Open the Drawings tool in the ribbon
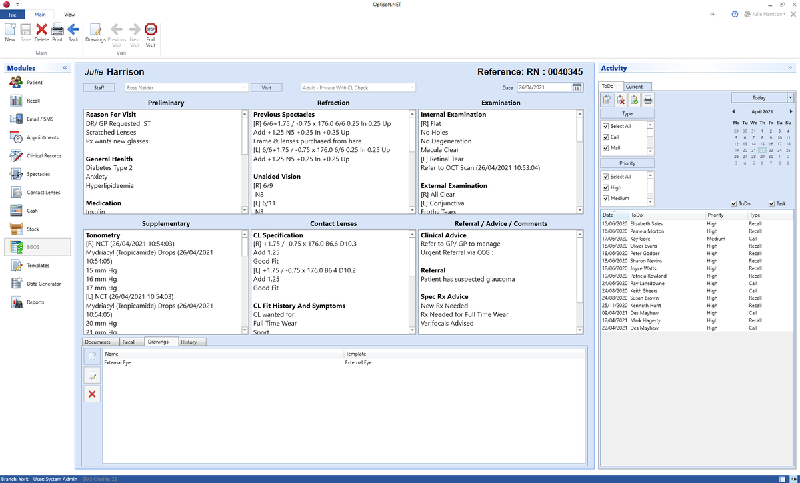 (x=95, y=31)
